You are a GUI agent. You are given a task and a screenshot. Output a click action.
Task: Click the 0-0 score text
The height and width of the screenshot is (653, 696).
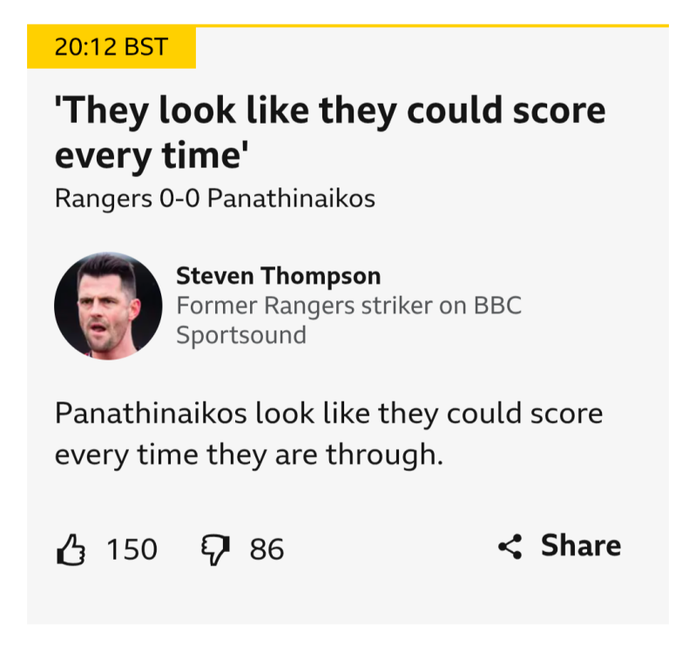pos(179,199)
